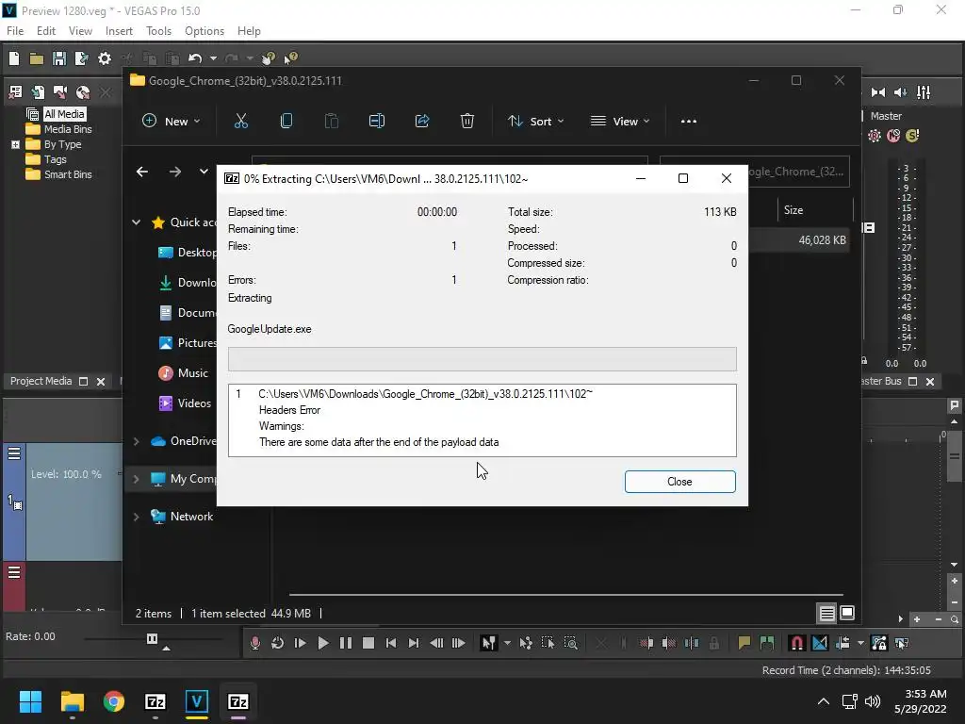This screenshot has height=724, width=965.
Task: Import media into Project Media
Action: [x=38, y=92]
